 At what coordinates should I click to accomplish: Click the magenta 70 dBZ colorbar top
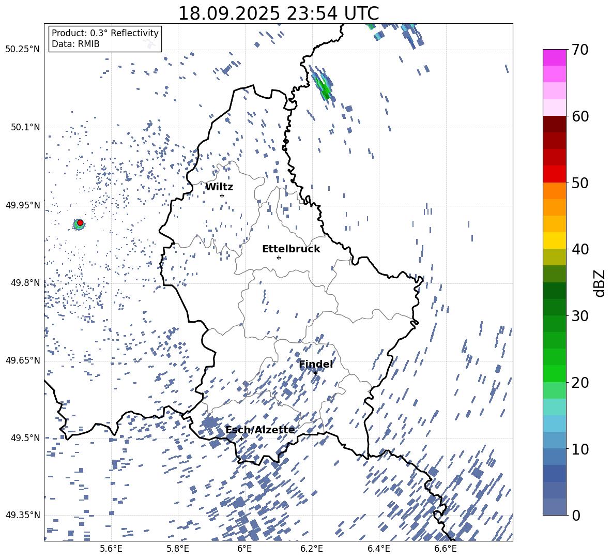pos(555,57)
